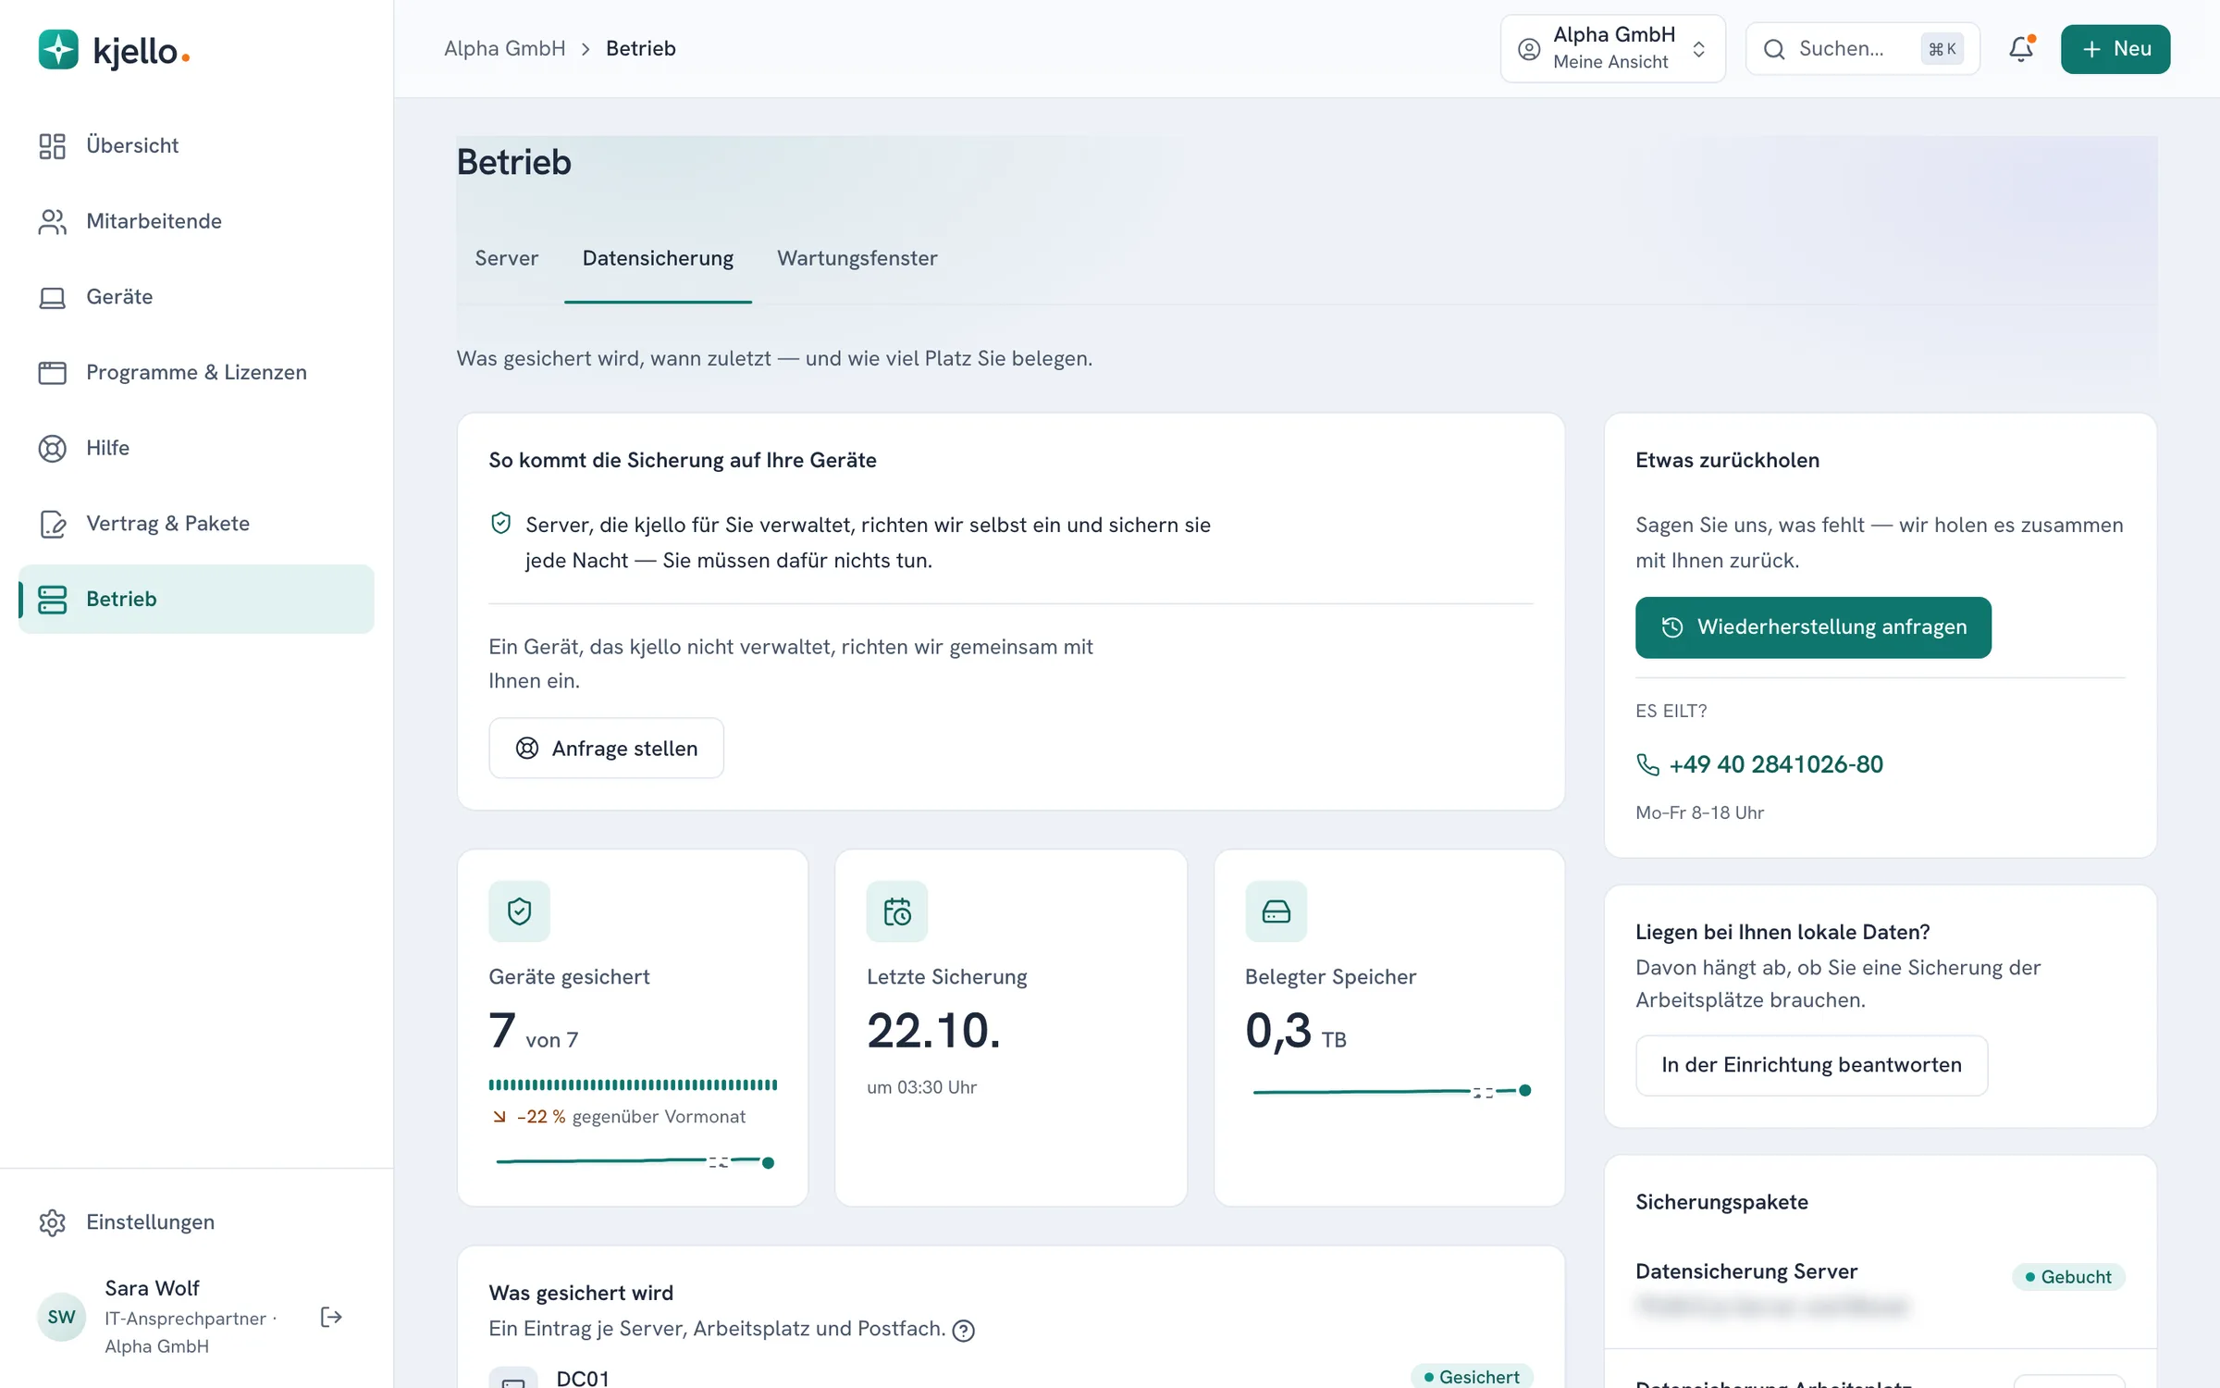
Task: Click the help question mark next to Postfach
Action: [963, 1331]
